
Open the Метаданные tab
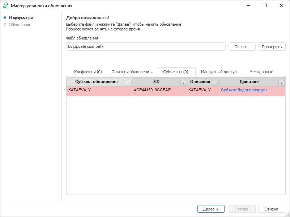pyautogui.click(x=261, y=72)
